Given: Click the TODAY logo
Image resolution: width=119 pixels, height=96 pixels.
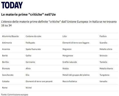Looking at the screenshot, I should (x=12, y=5).
